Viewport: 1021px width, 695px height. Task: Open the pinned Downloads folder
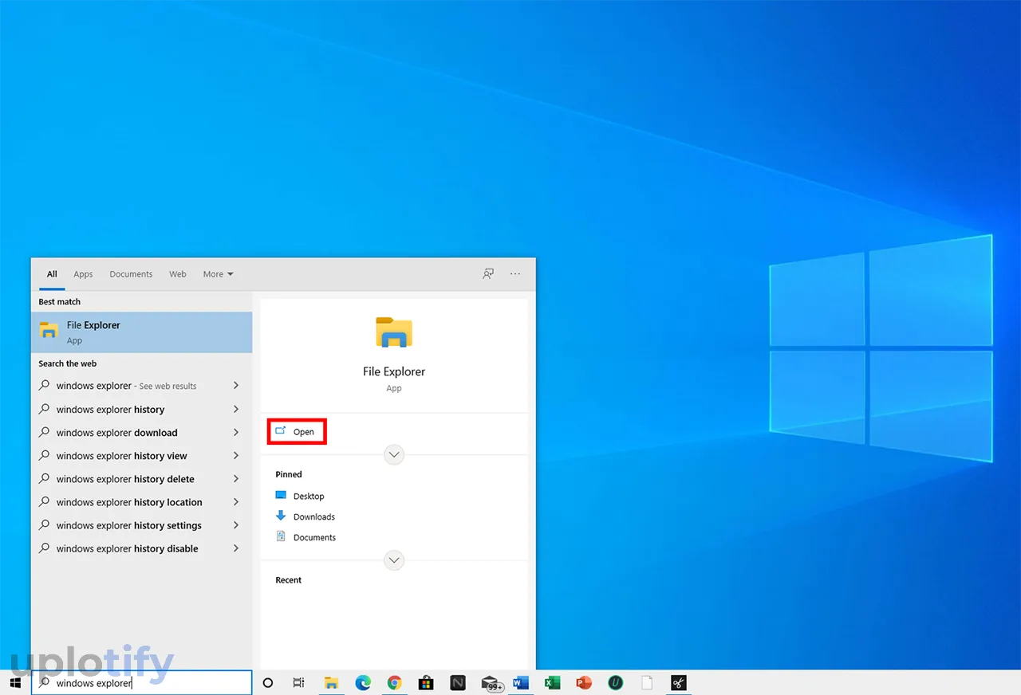[306, 516]
